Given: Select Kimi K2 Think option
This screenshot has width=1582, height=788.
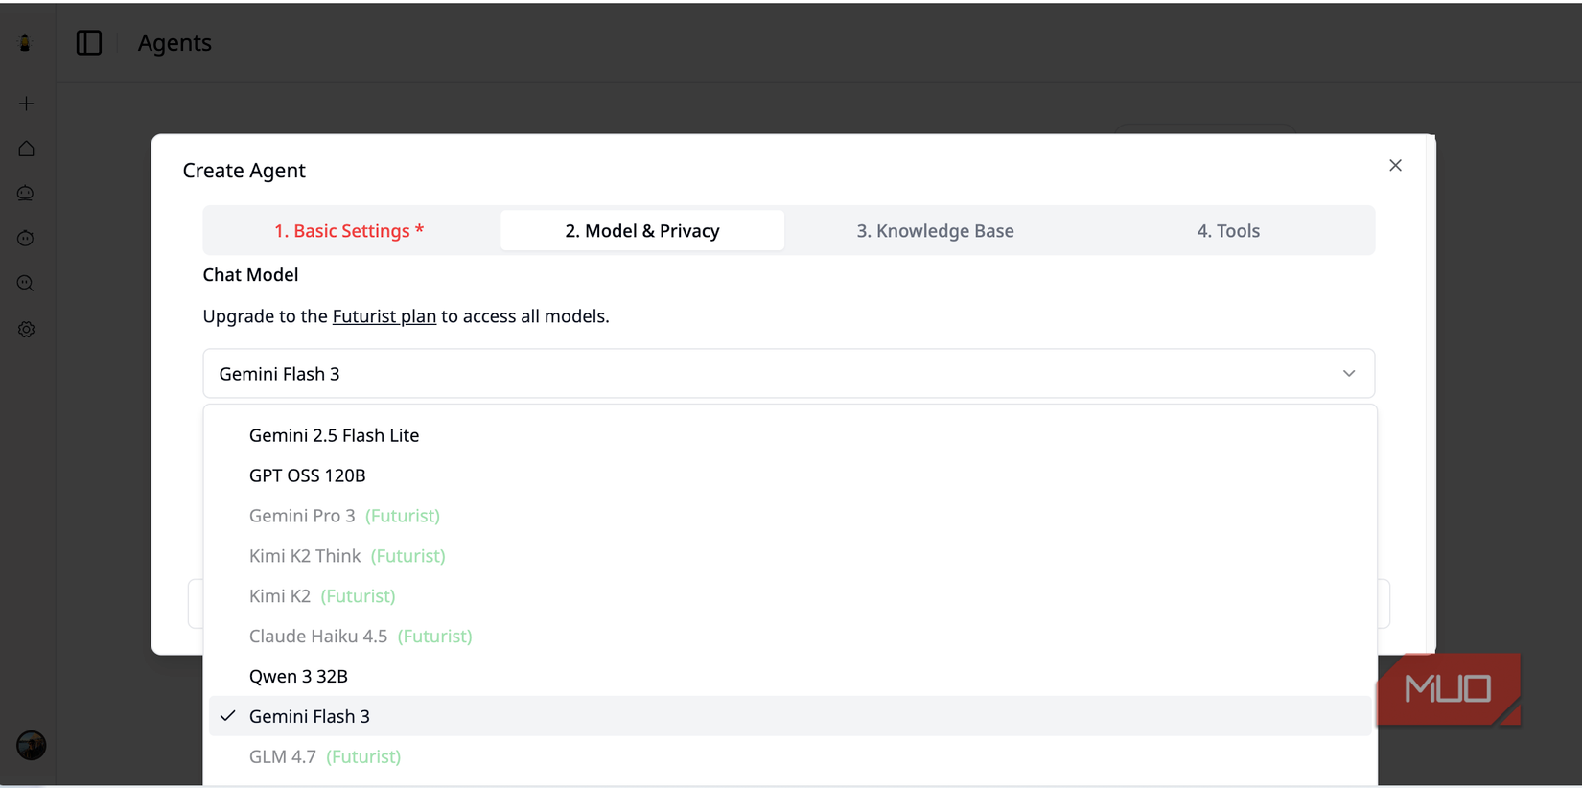Looking at the screenshot, I should [789, 556].
